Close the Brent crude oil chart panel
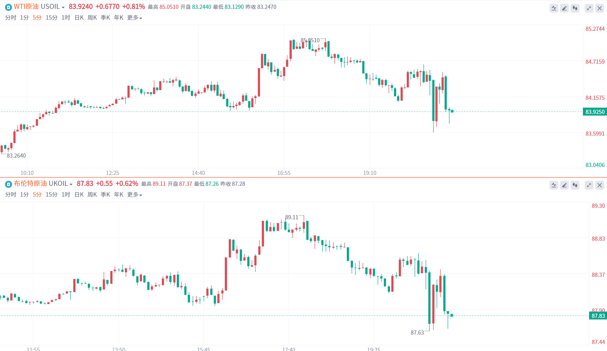Image resolution: width=607 pixels, height=351 pixels. tap(599, 185)
